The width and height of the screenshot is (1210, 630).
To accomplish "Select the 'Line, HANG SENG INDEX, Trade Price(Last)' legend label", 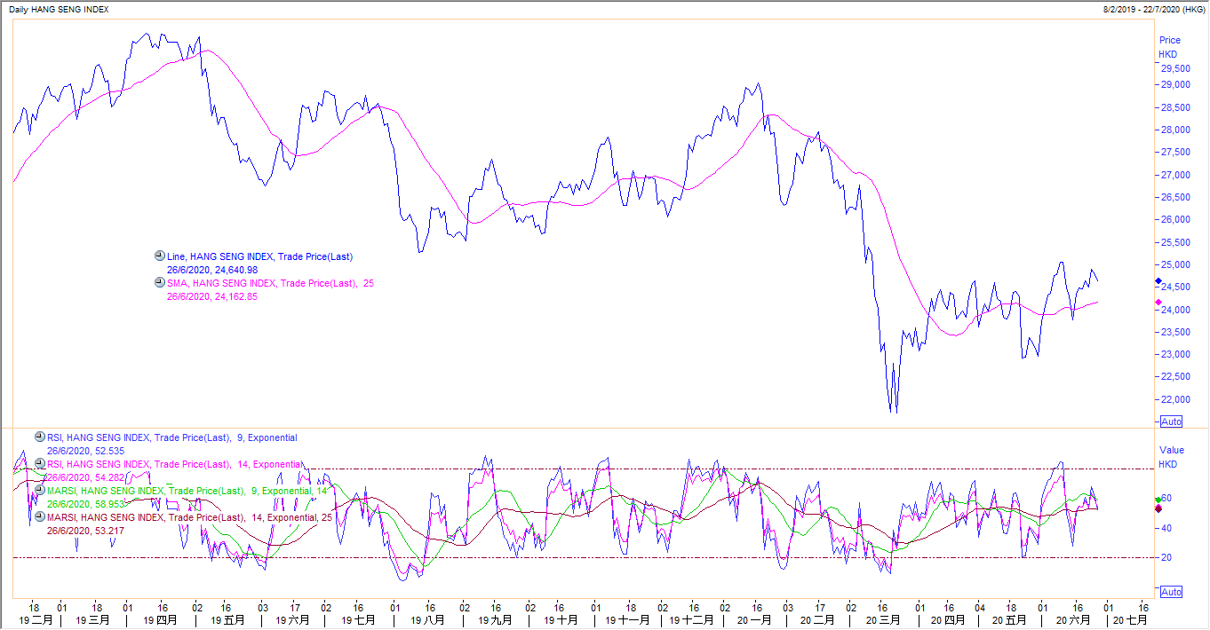I will pyautogui.click(x=259, y=256).
